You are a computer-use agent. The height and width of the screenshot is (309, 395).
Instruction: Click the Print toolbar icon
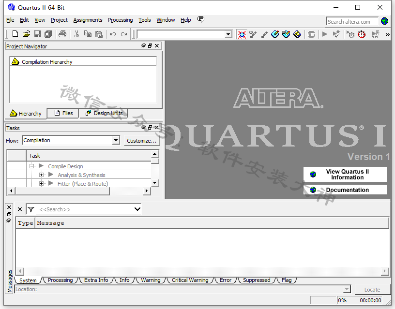click(x=62, y=34)
